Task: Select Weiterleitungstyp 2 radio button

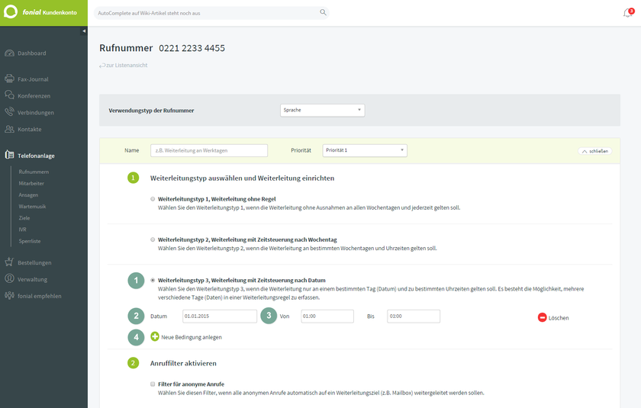Action: [153, 239]
